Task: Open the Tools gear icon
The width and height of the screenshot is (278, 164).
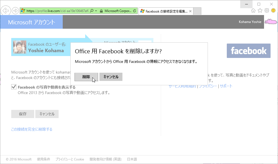Action: (x=267, y=11)
